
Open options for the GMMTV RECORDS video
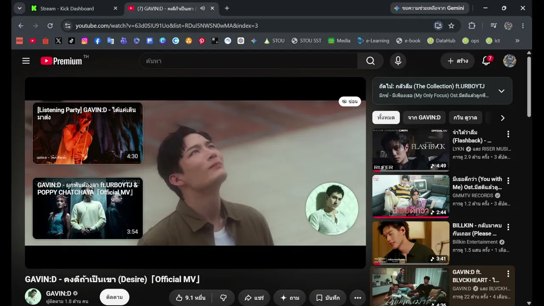tap(508, 181)
